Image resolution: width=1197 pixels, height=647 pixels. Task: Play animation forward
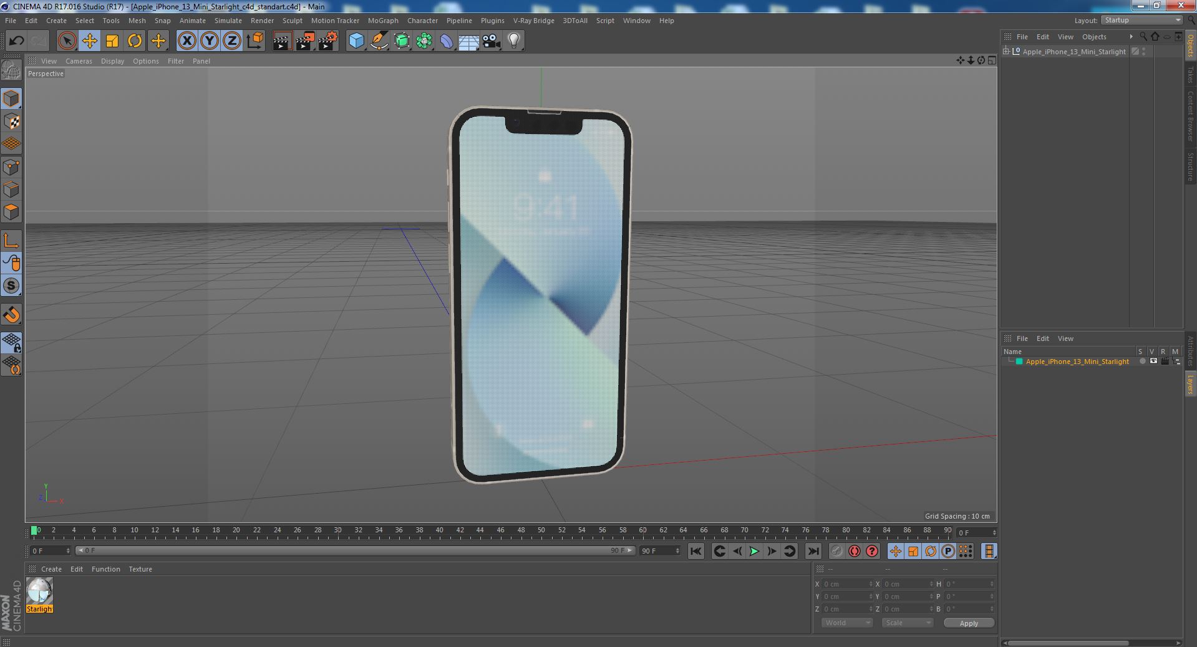tap(754, 551)
